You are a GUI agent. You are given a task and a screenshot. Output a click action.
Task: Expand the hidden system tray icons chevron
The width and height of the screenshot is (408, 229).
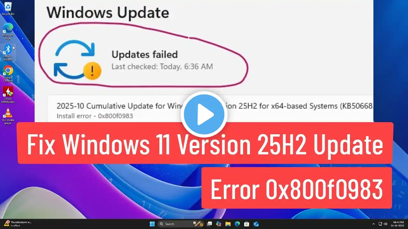coord(374,224)
